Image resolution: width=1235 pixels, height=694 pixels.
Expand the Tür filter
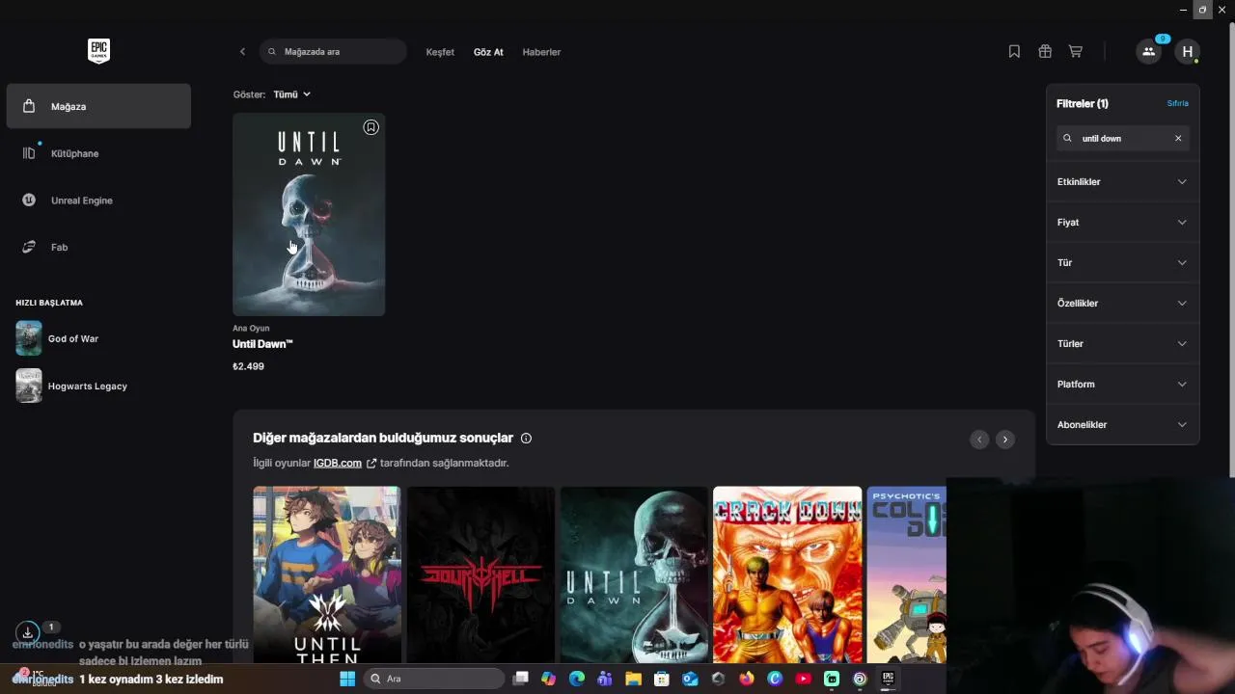1123,262
